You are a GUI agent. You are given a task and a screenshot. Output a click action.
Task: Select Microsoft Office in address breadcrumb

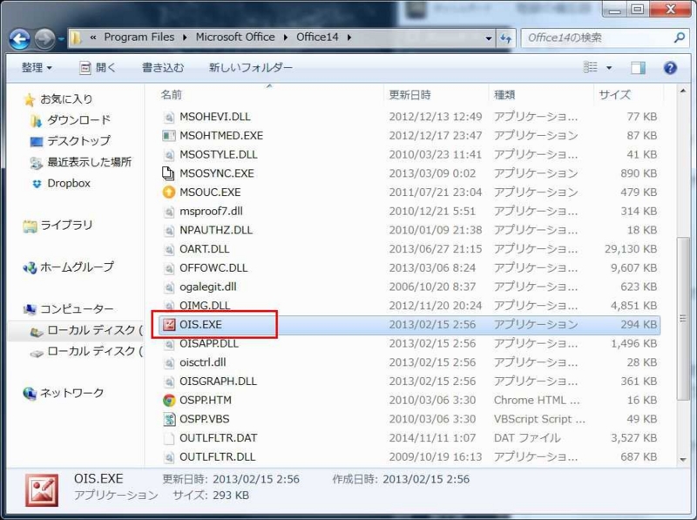point(235,37)
